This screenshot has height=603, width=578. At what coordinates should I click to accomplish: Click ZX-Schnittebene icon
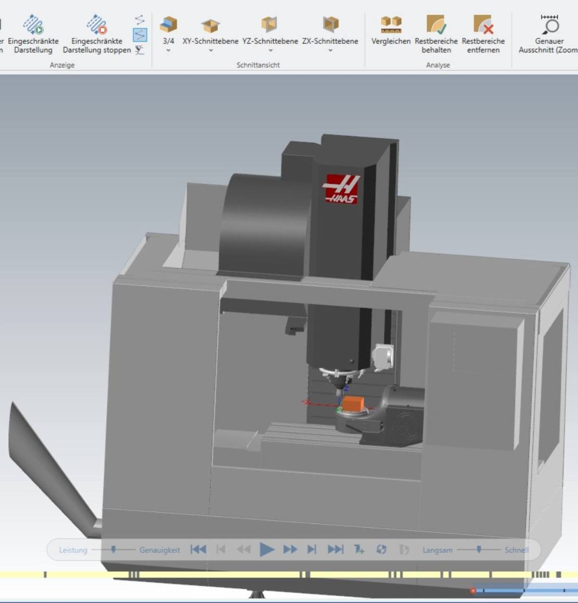330,24
